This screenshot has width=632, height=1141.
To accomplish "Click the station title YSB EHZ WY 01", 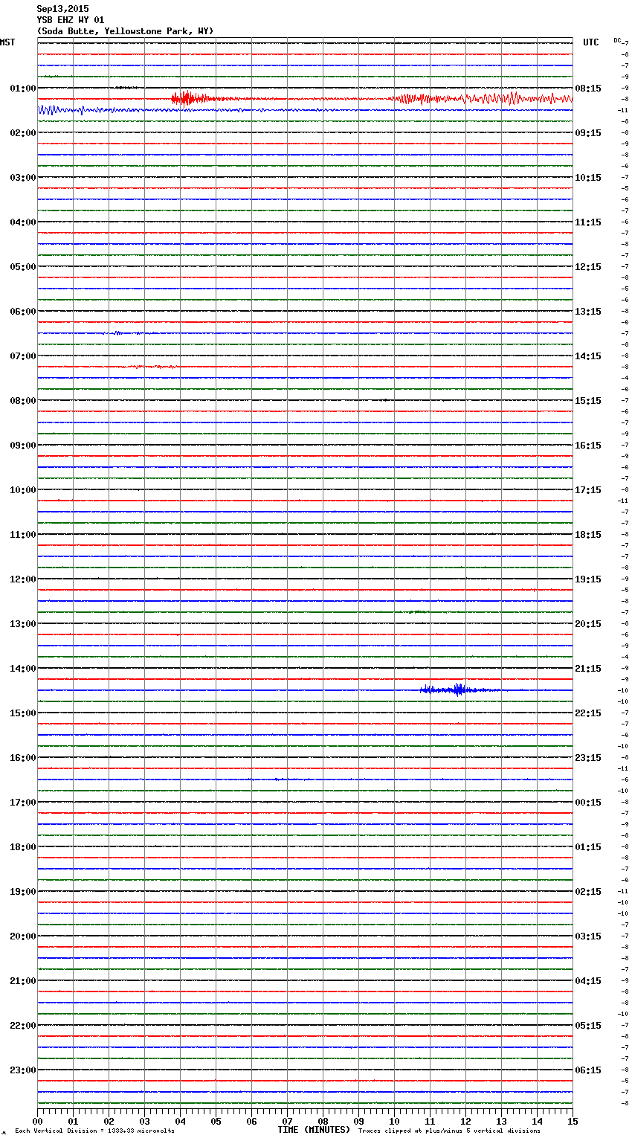I will pos(71,20).
